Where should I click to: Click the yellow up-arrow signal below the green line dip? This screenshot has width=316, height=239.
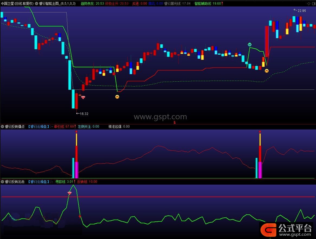[x=117, y=97]
